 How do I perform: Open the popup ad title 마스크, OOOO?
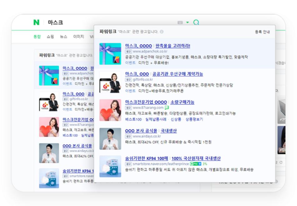click(138, 46)
